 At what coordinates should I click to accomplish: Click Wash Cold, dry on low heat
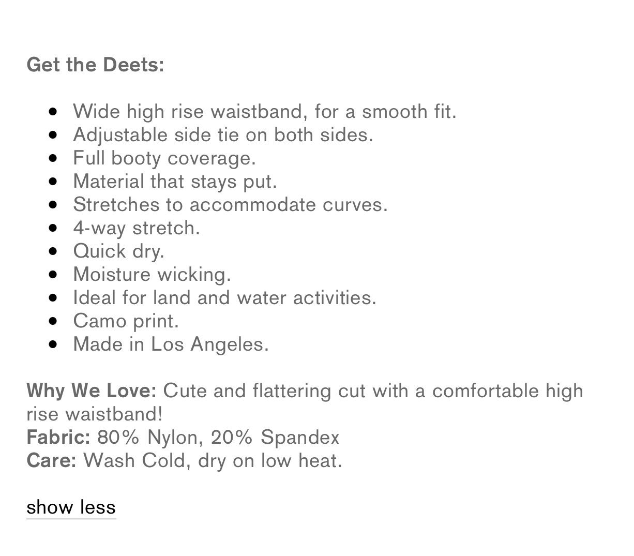(213, 460)
